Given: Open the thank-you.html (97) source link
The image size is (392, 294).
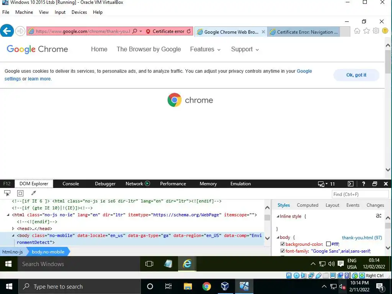Looking at the screenshot, I should point(362,237).
